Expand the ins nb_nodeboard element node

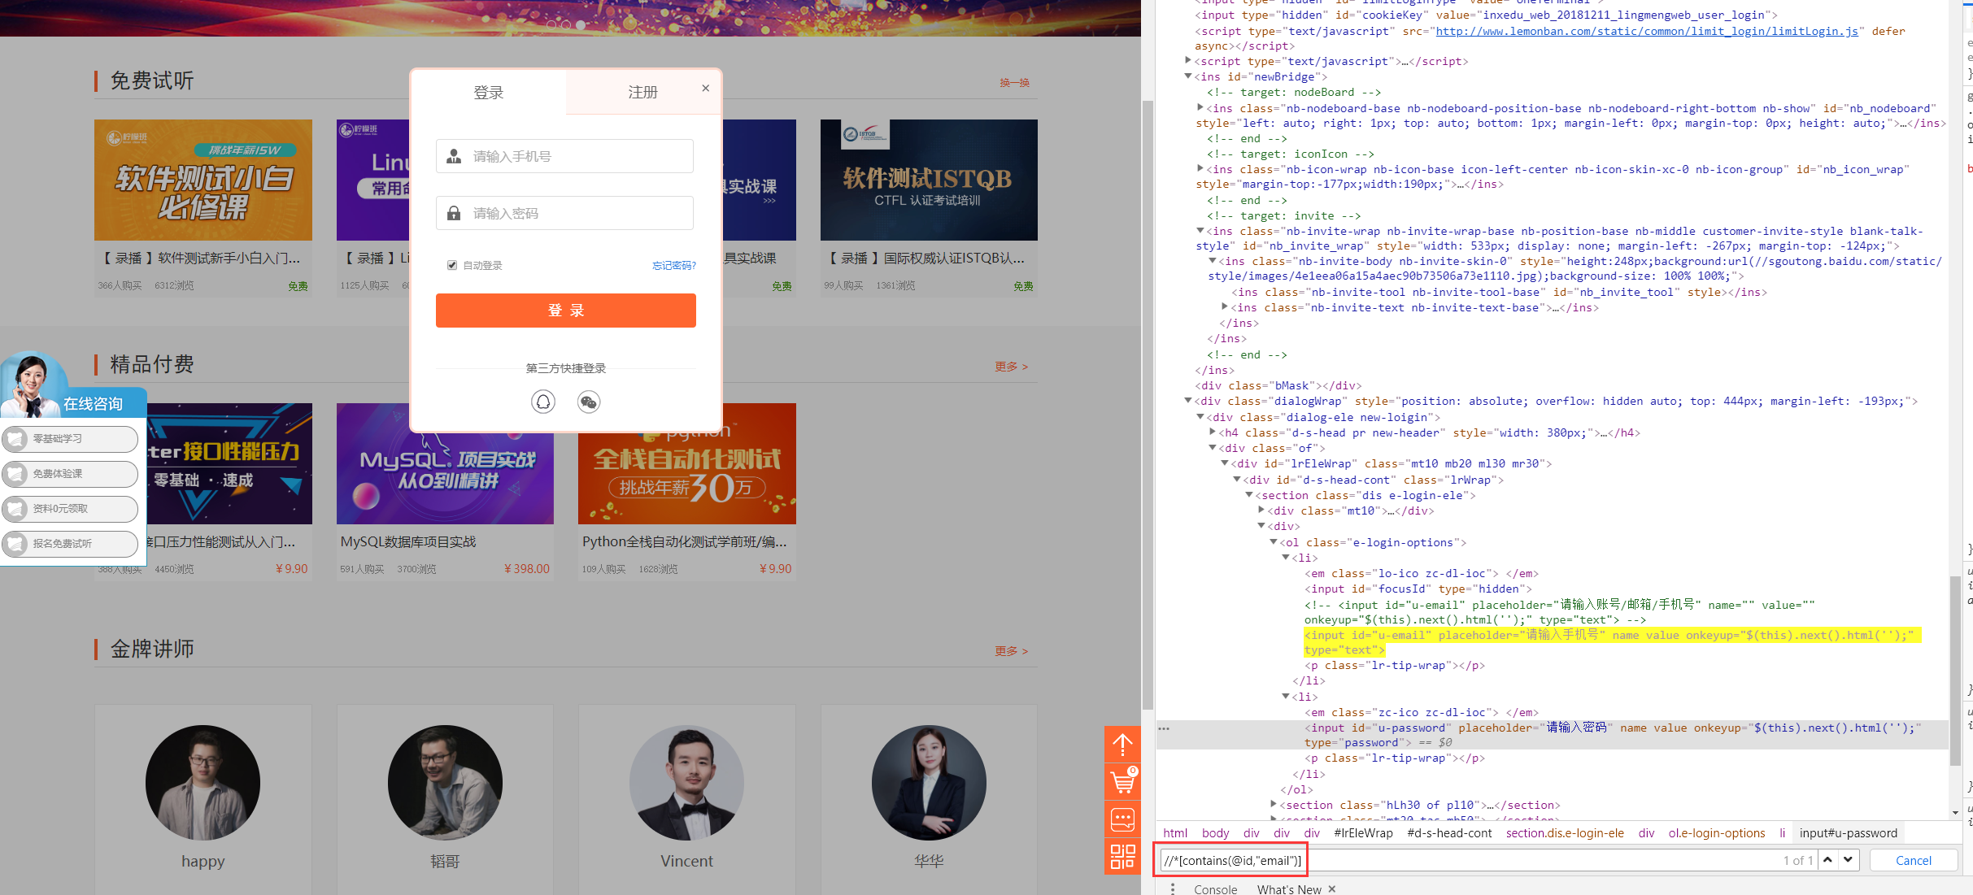(1200, 107)
